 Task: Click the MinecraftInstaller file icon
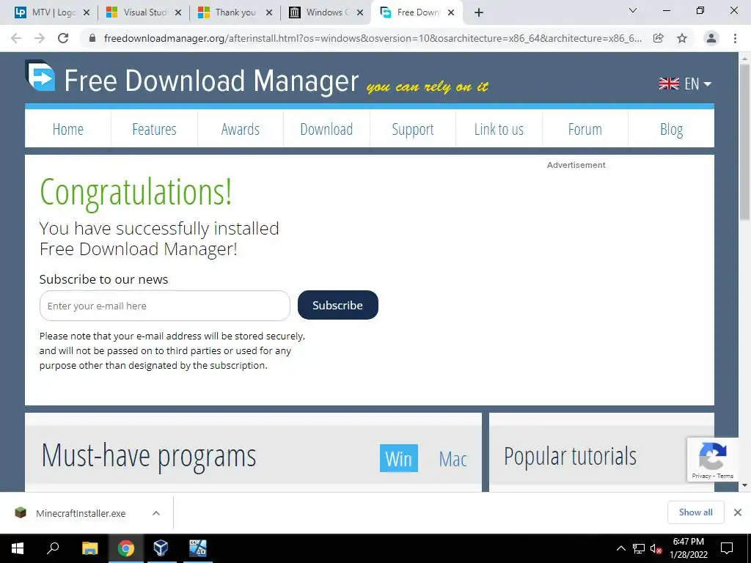click(x=21, y=512)
